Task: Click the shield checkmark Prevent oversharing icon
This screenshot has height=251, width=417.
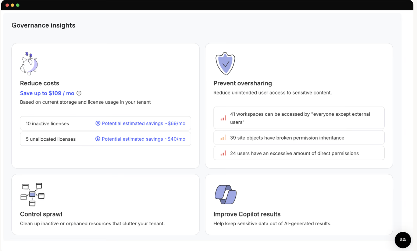Action: pos(225,64)
